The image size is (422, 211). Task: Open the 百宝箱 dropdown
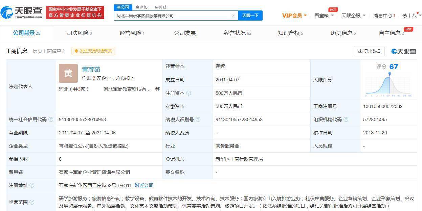[324, 16]
